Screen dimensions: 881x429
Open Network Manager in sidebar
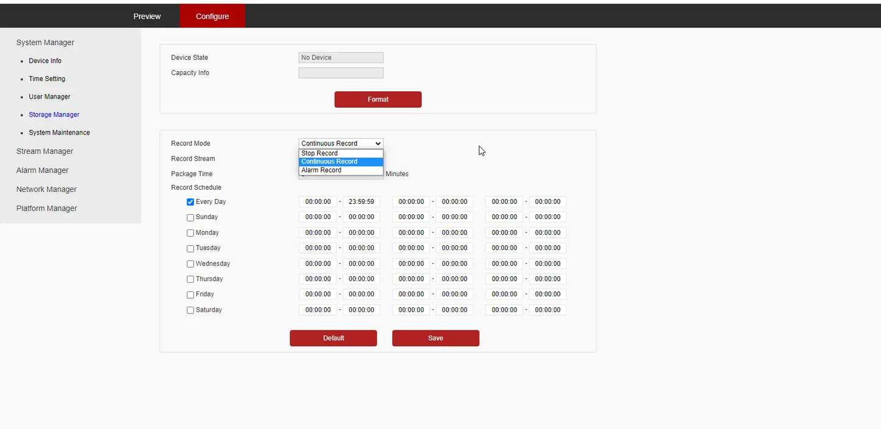(x=46, y=189)
